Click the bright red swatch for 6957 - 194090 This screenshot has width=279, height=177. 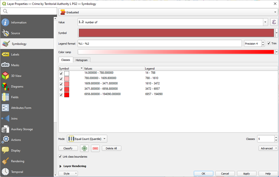pyautogui.click(x=67, y=95)
